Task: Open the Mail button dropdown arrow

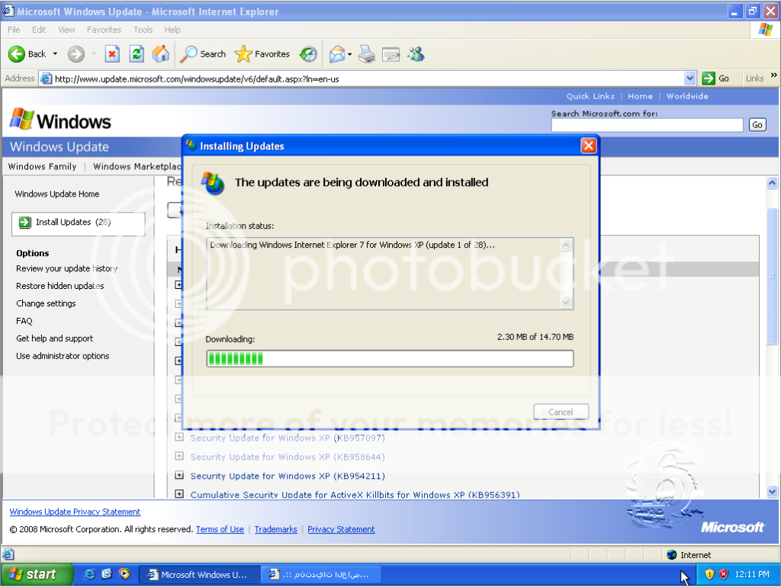Action: click(349, 54)
